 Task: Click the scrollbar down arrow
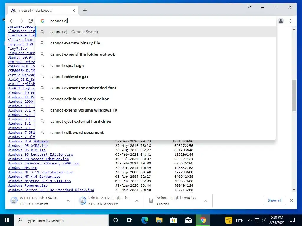[x=294, y=190]
